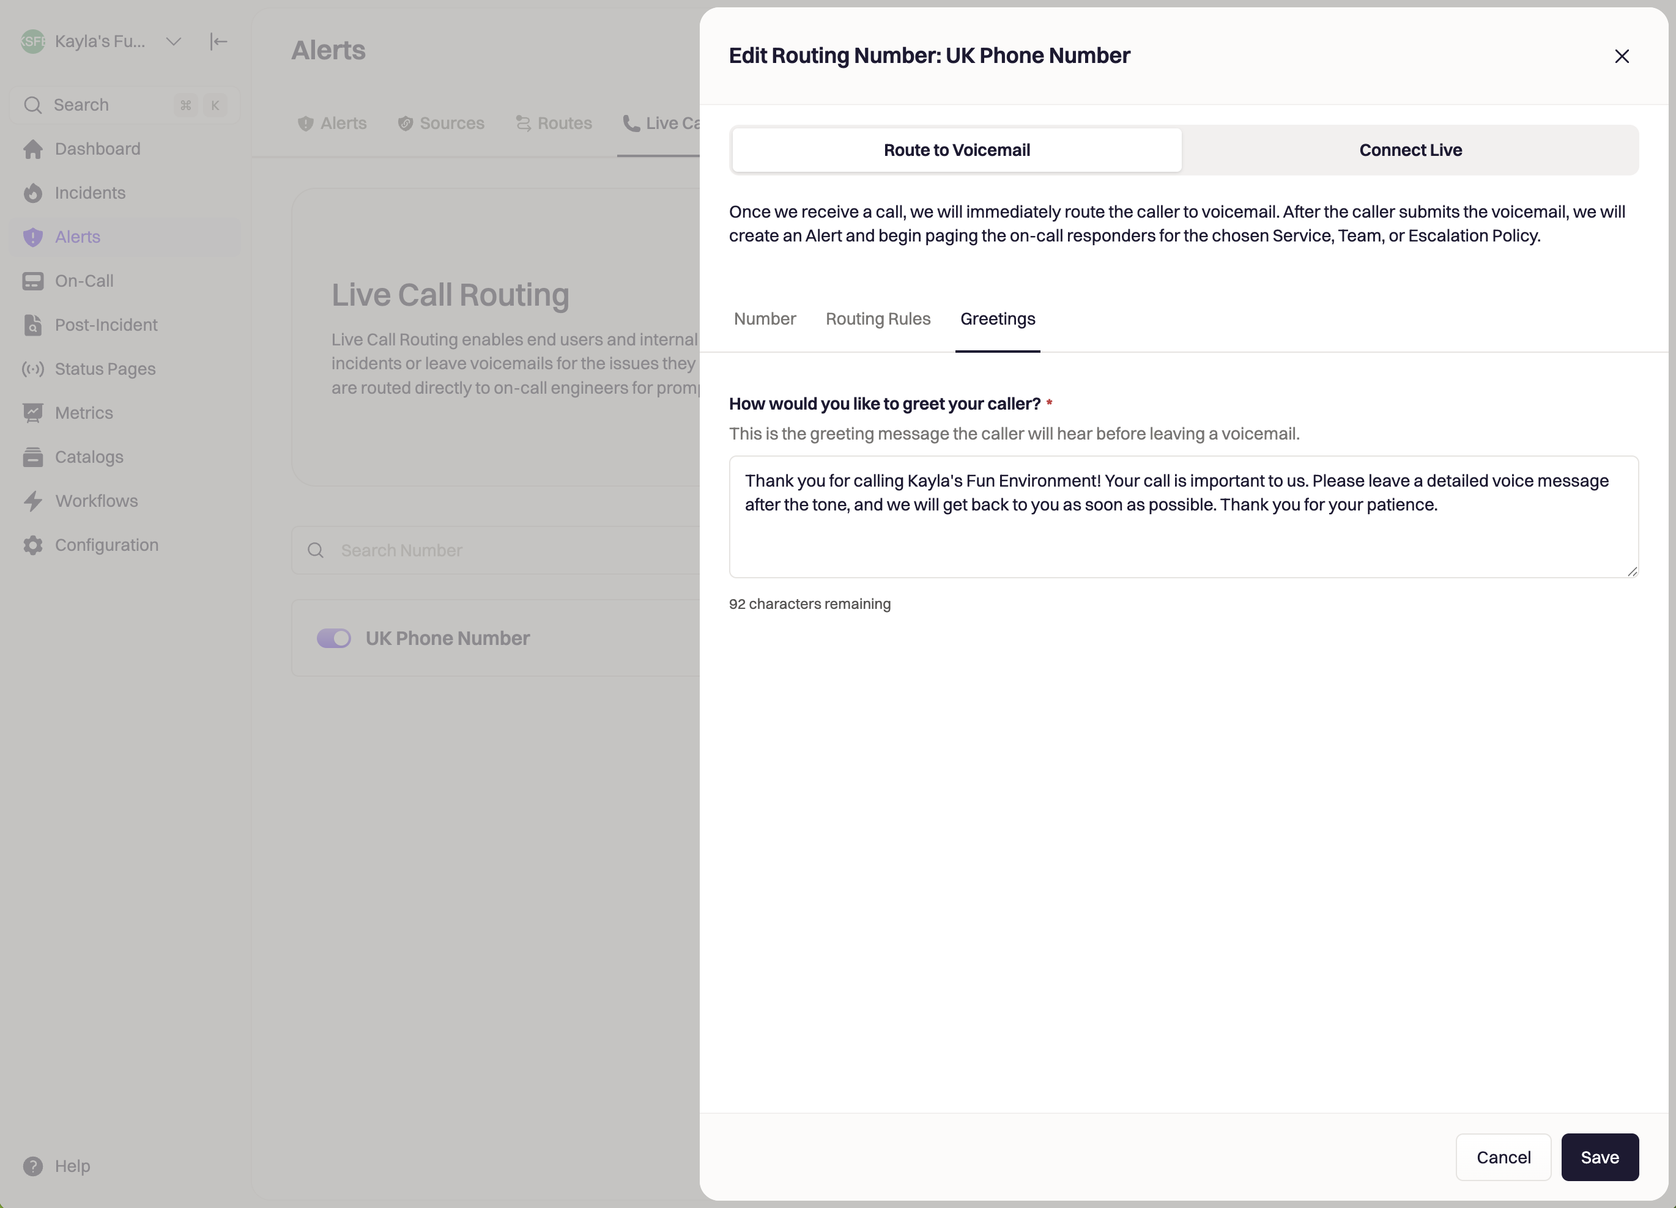Screen dimensions: 1676x1208
Task: Open the Sources tab
Action: pos(441,123)
